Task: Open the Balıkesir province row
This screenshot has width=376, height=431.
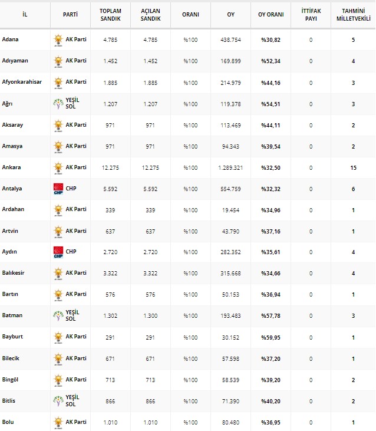Action: point(15,273)
